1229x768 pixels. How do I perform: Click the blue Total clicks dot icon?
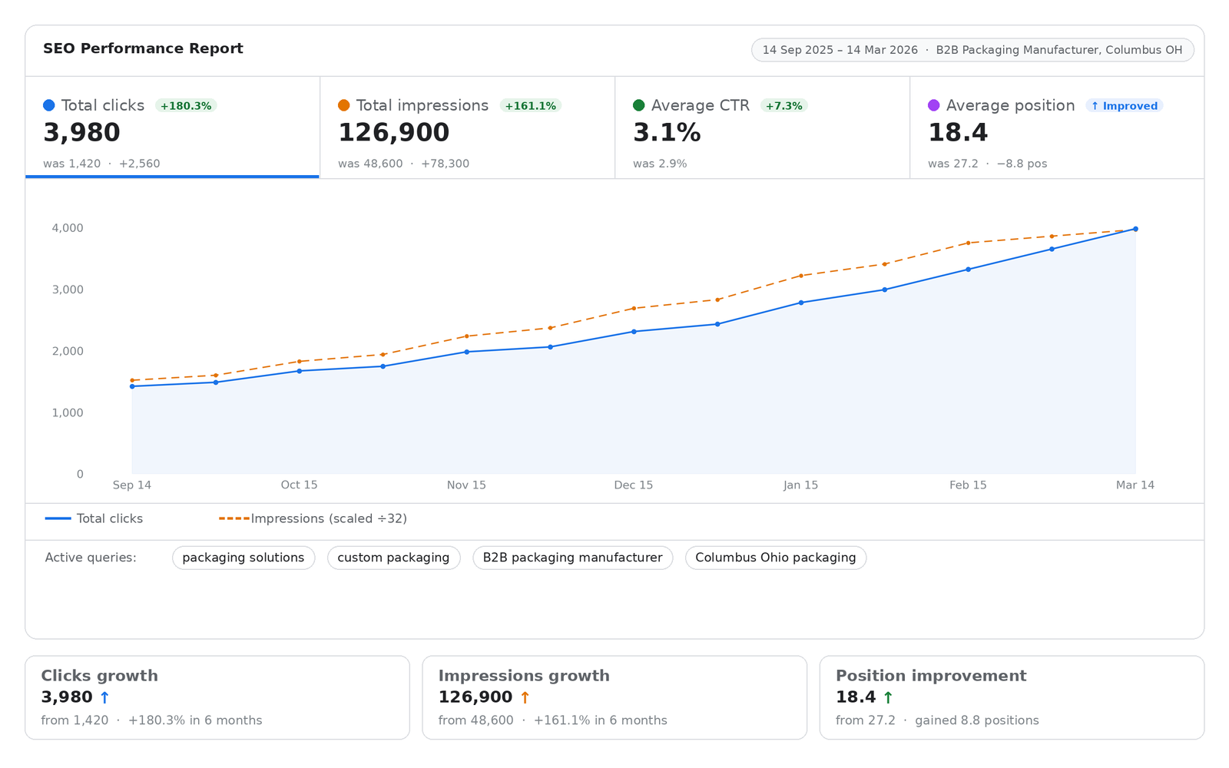pos(49,105)
